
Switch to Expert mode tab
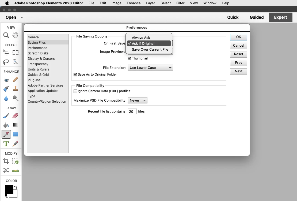click(280, 17)
